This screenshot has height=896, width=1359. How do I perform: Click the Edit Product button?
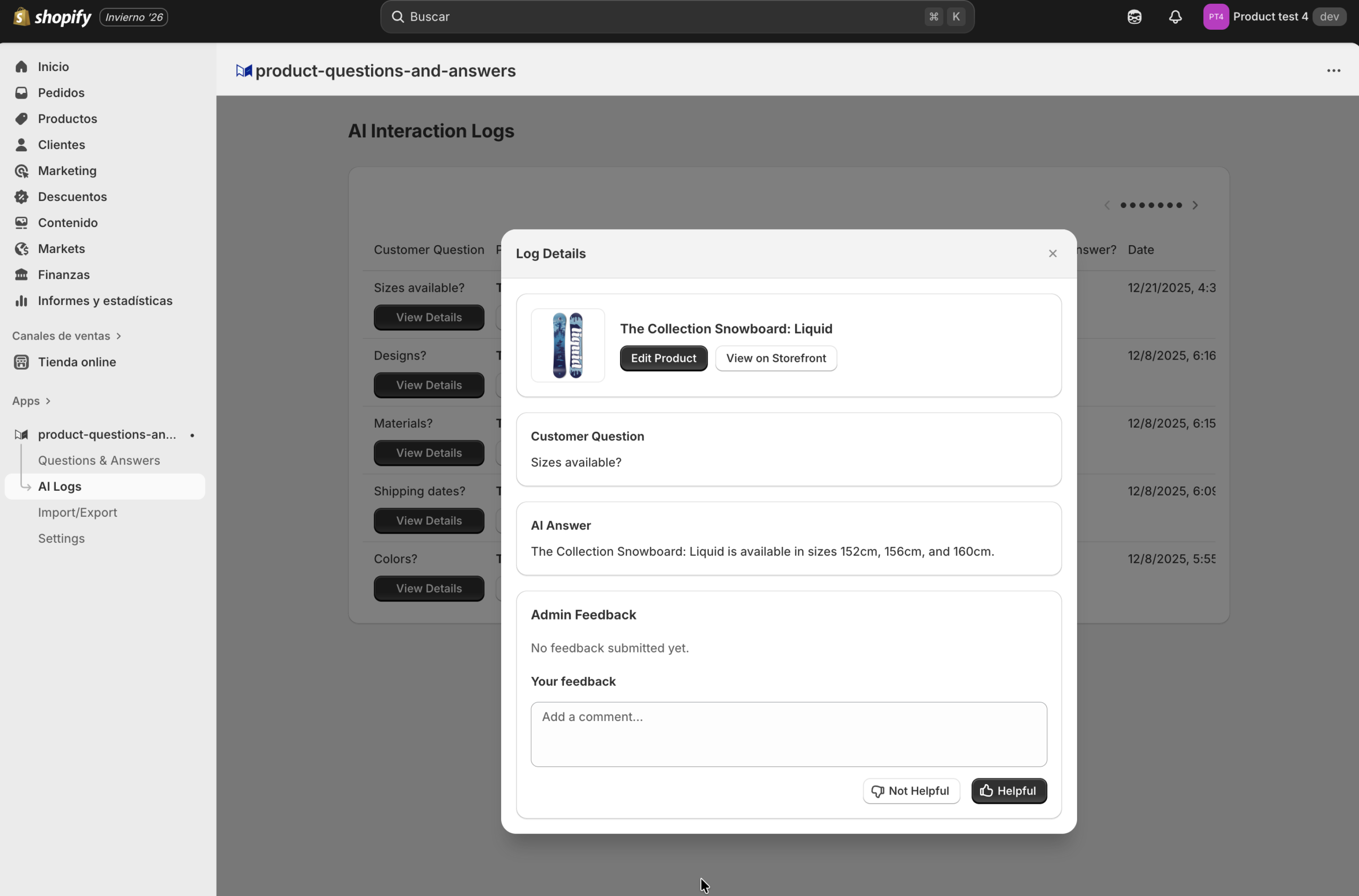[x=663, y=358]
